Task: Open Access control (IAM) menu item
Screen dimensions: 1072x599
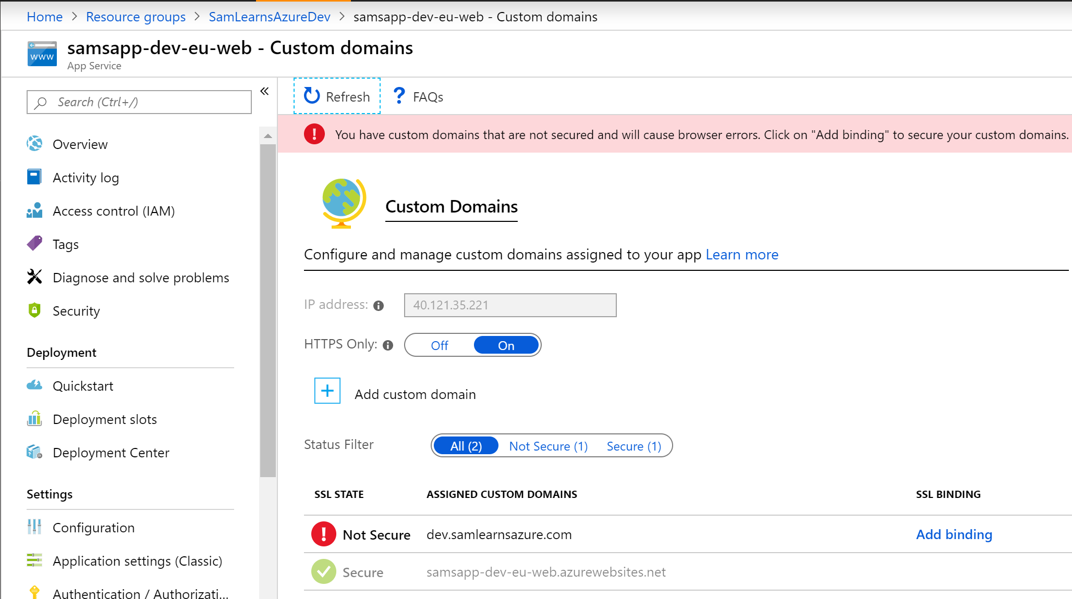Action: point(113,211)
